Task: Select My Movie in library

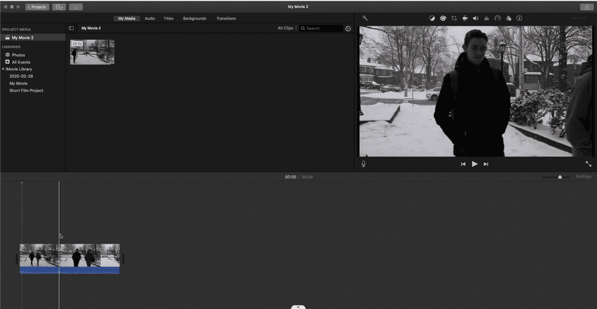Action: click(18, 83)
